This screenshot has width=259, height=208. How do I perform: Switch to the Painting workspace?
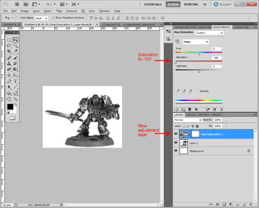191,4
